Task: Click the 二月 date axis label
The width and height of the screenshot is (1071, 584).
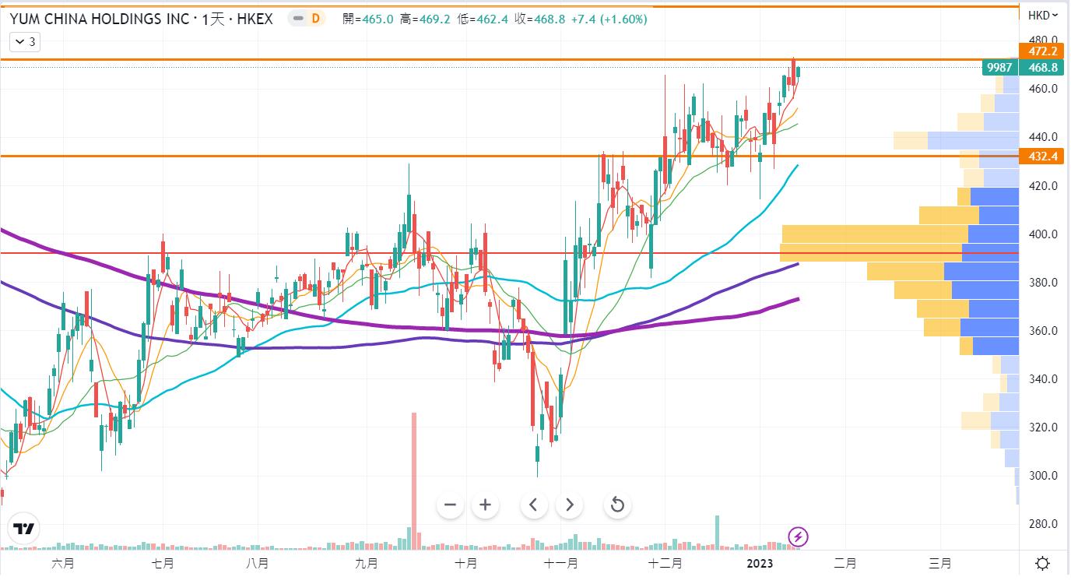Action: pos(845,563)
